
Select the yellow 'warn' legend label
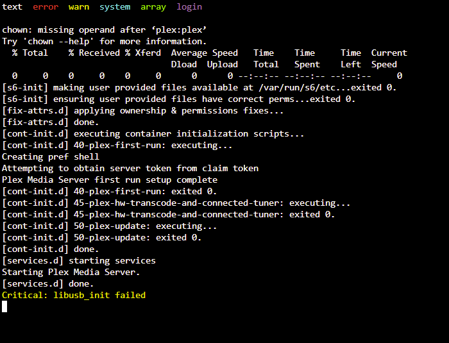tap(79, 6)
